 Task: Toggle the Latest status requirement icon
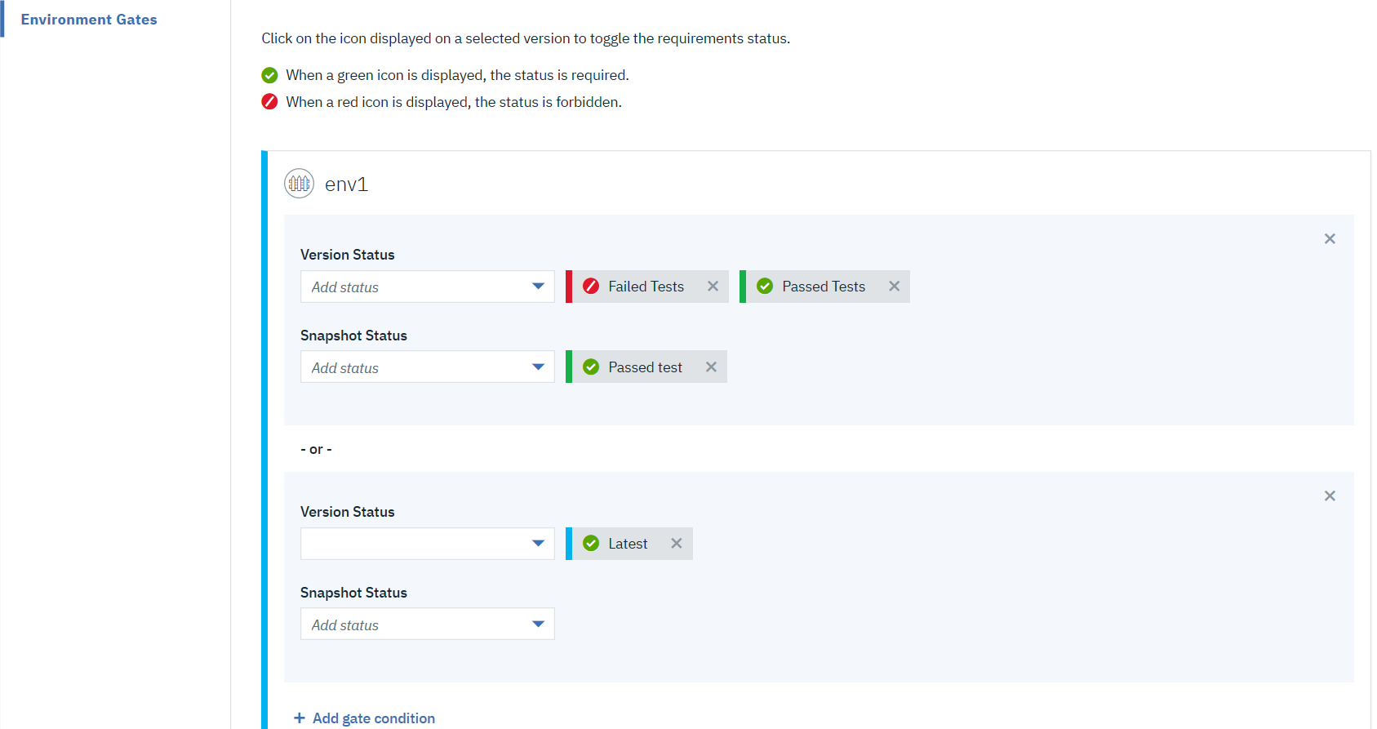(x=591, y=544)
